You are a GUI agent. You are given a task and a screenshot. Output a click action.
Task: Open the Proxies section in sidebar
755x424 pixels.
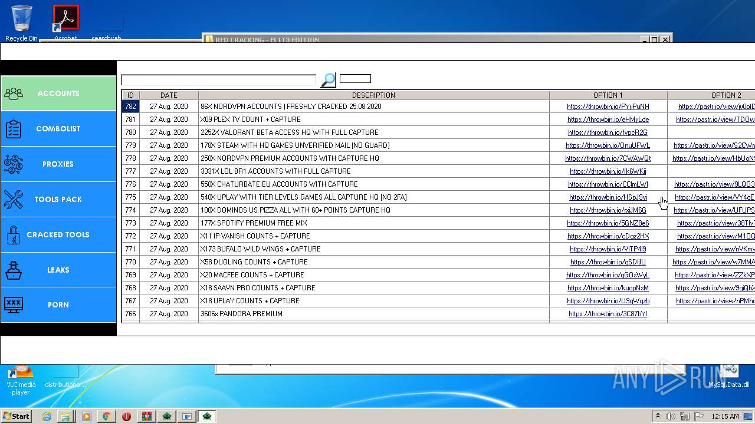click(58, 164)
